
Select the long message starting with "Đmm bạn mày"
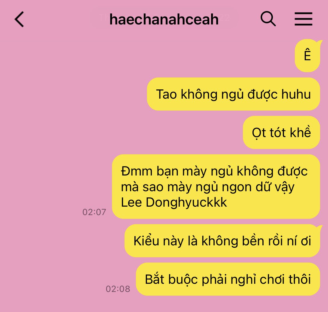pos(216,187)
